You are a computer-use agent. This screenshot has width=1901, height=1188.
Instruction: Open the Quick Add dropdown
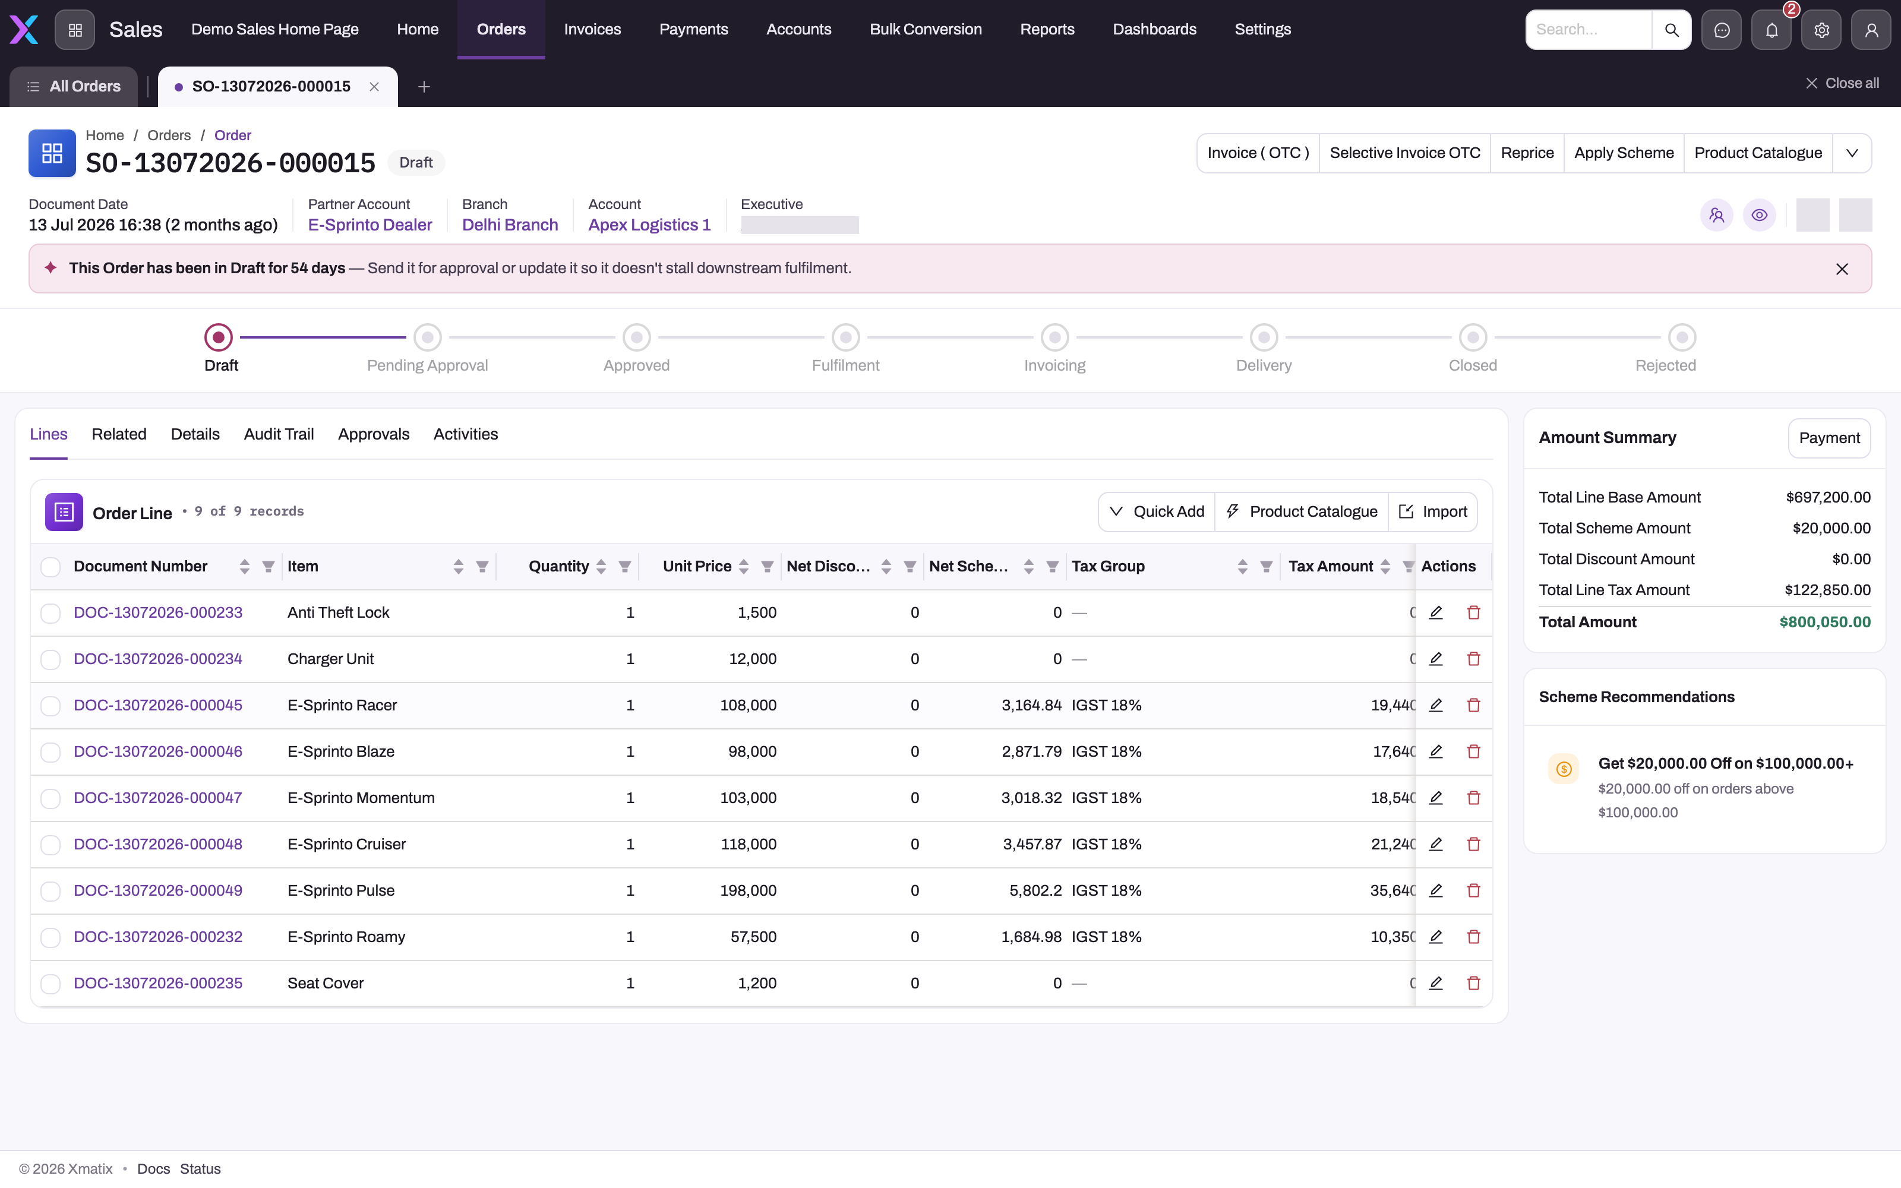1156,511
